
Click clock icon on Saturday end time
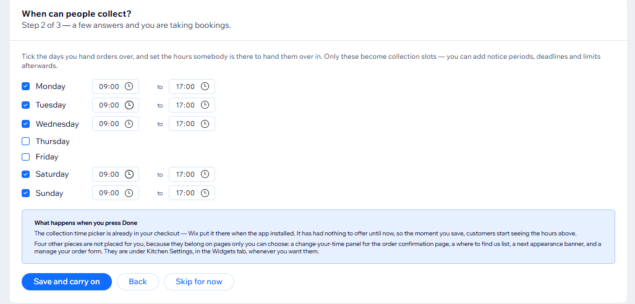coord(205,174)
